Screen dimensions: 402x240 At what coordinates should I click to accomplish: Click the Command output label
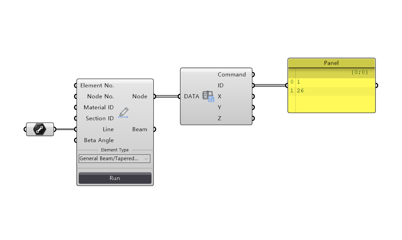[232, 74]
